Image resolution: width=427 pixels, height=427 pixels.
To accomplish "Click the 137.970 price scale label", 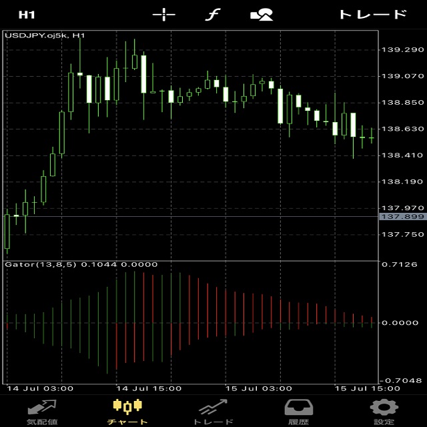I will (402, 208).
